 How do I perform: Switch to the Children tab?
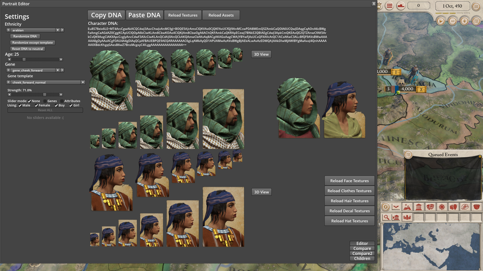[362, 258]
